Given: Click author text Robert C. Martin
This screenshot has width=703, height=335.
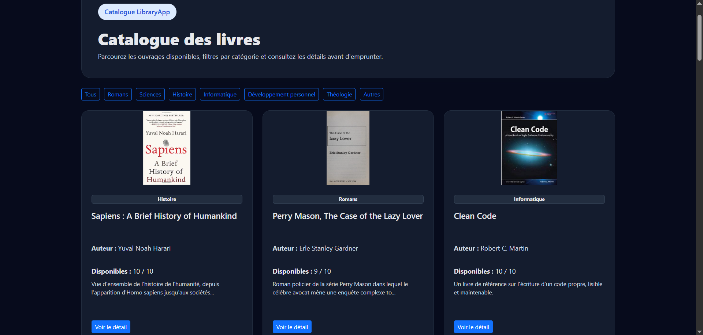Looking at the screenshot, I should click(504, 248).
